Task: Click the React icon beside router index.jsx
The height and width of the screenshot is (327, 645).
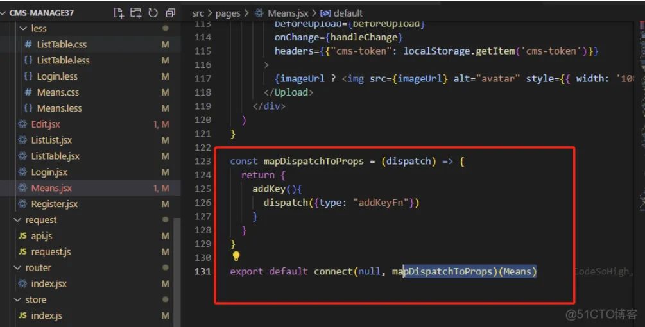Action: pos(22,283)
